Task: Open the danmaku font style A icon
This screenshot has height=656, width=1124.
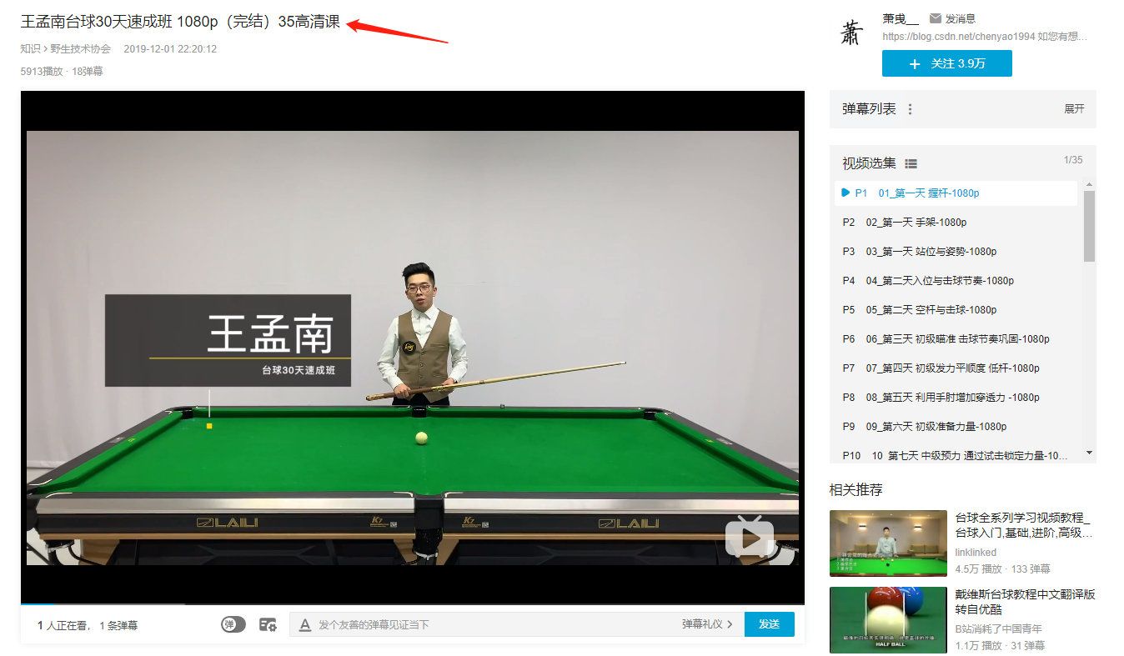Action: [305, 624]
